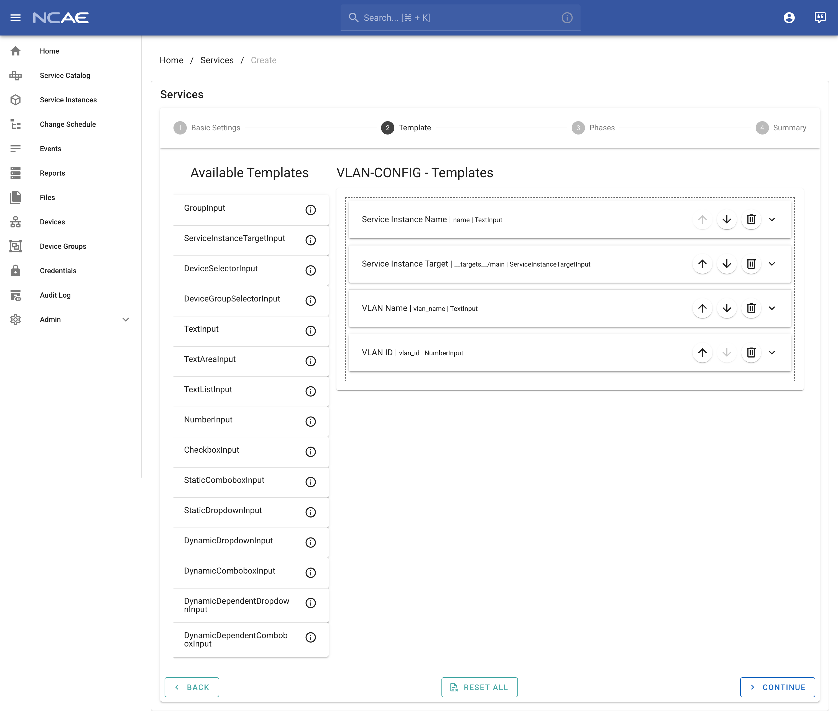Move Service Instance Target up

[702, 264]
